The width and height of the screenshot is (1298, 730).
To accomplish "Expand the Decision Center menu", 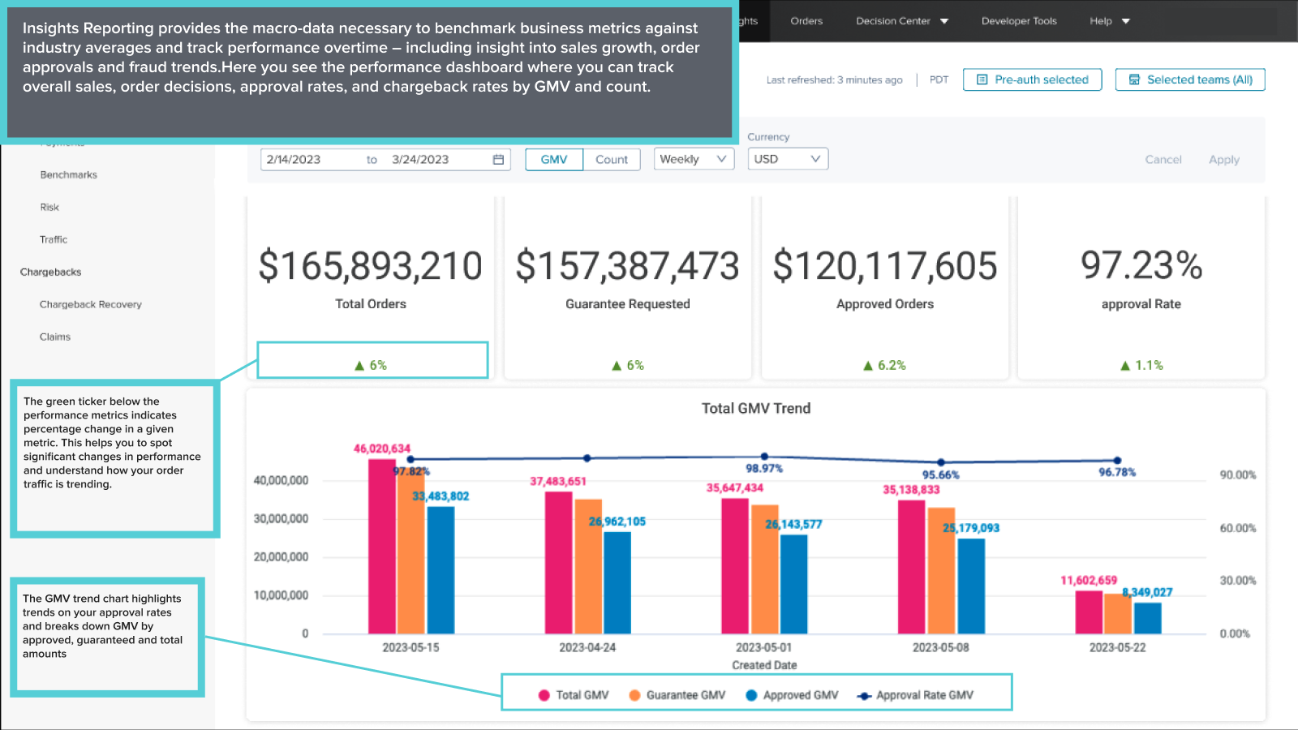I will [901, 21].
